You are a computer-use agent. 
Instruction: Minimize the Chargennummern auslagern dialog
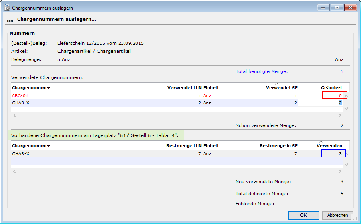tap(323, 8)
